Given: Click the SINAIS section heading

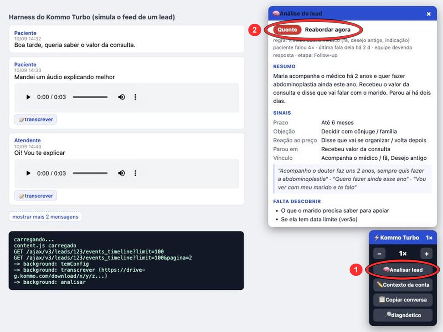Looking at the screenshot, I should (282, 113).
